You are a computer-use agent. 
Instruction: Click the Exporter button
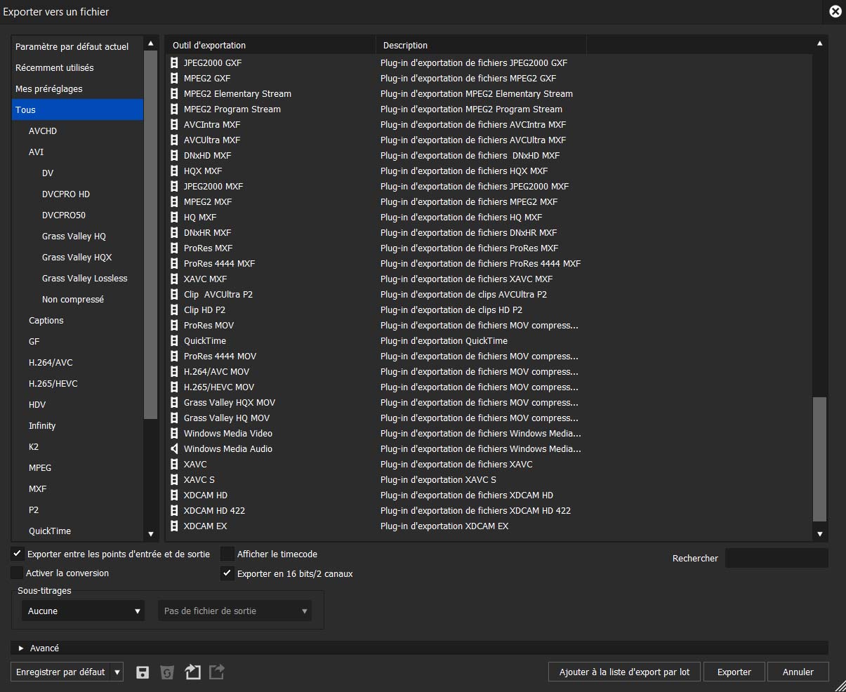pyautogui.click(x=734, y=672)
